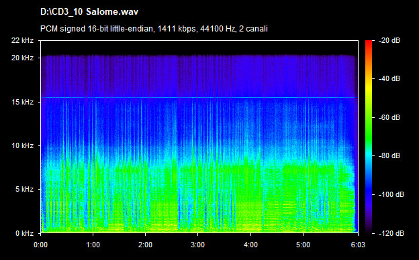Click the 22 kHz frequency label
The height and width of the screenshot is (260, 419).
22,40
